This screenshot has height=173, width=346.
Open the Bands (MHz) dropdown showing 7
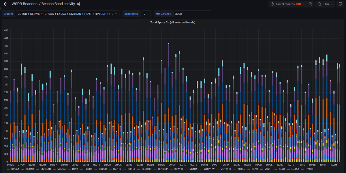[146, 14]
